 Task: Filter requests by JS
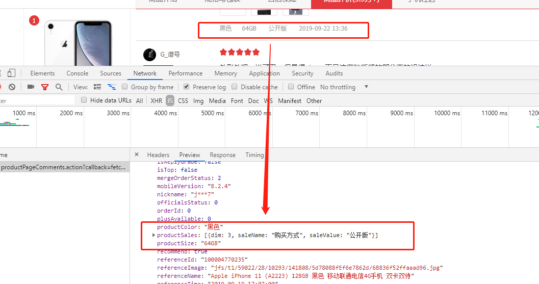(x=170, y=101)
